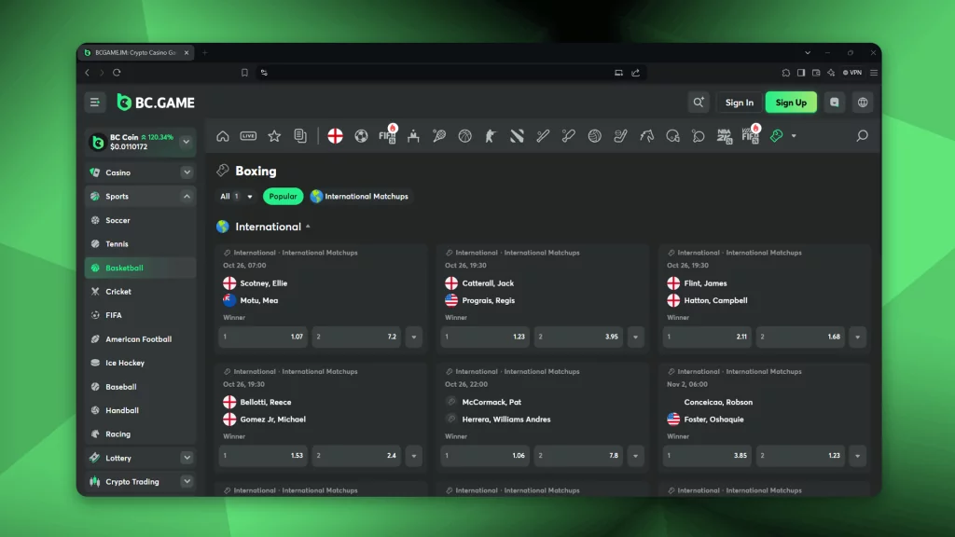Select the England flag in sports bar
This screenshot has height=537, width=955.
335,136
